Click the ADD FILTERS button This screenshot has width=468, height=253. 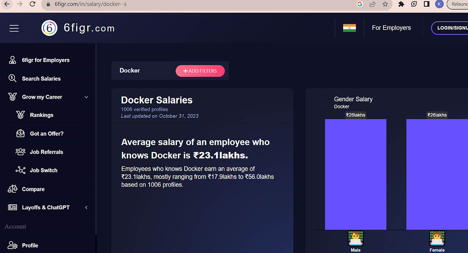(x=200, y=71)
